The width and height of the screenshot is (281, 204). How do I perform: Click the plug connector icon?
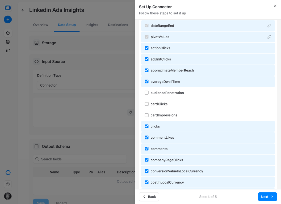tap(131, 112)
